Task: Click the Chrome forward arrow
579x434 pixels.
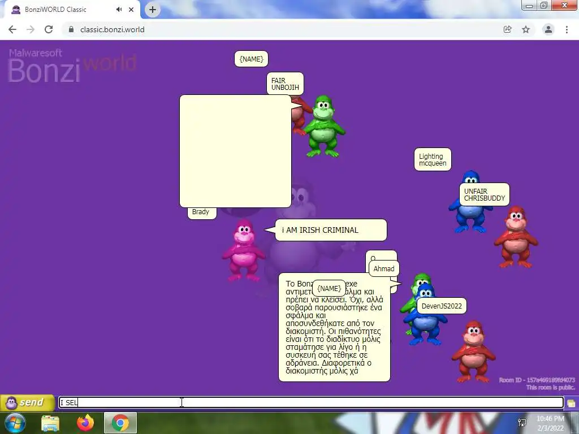Action: [x=31, y=29]
